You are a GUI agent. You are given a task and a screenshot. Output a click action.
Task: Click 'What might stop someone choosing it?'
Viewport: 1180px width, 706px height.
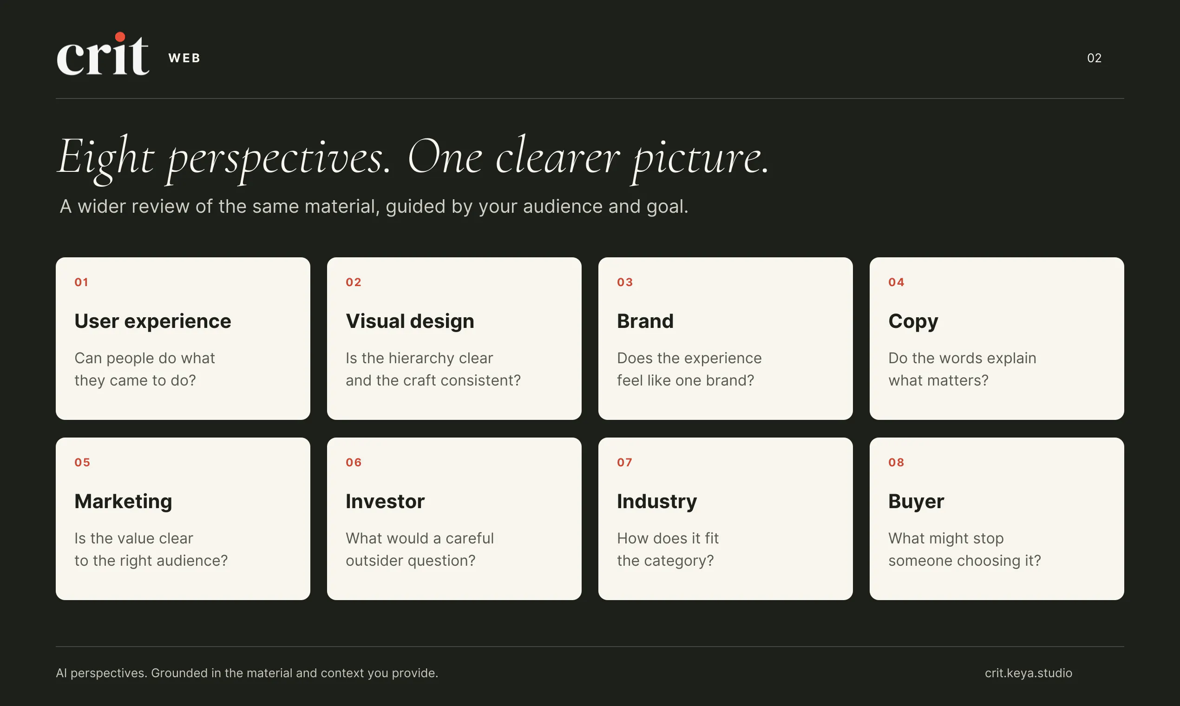(964, 549)
